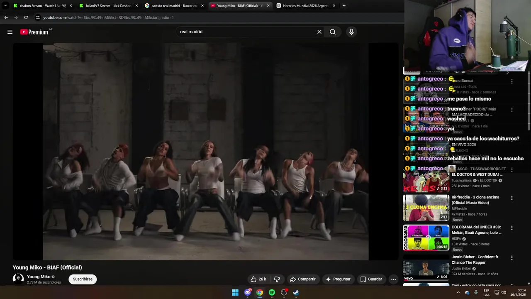This screenshot has height=299, width=531.
Task: Open site information icon beside the URL
Action: tap(38, 17)
